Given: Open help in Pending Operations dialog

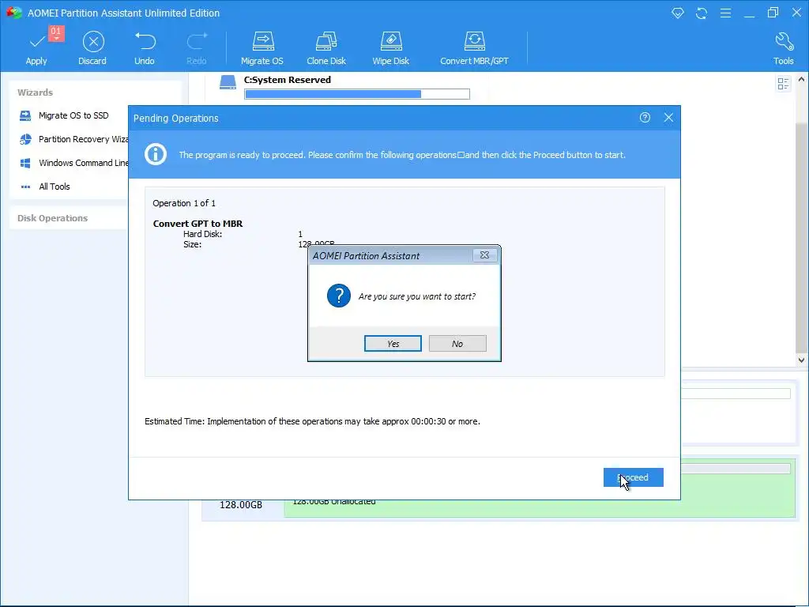Looking at the screenshot, I should tap(645, 118).
